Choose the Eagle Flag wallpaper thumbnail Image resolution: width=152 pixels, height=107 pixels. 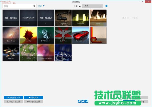tap(63, 35)
